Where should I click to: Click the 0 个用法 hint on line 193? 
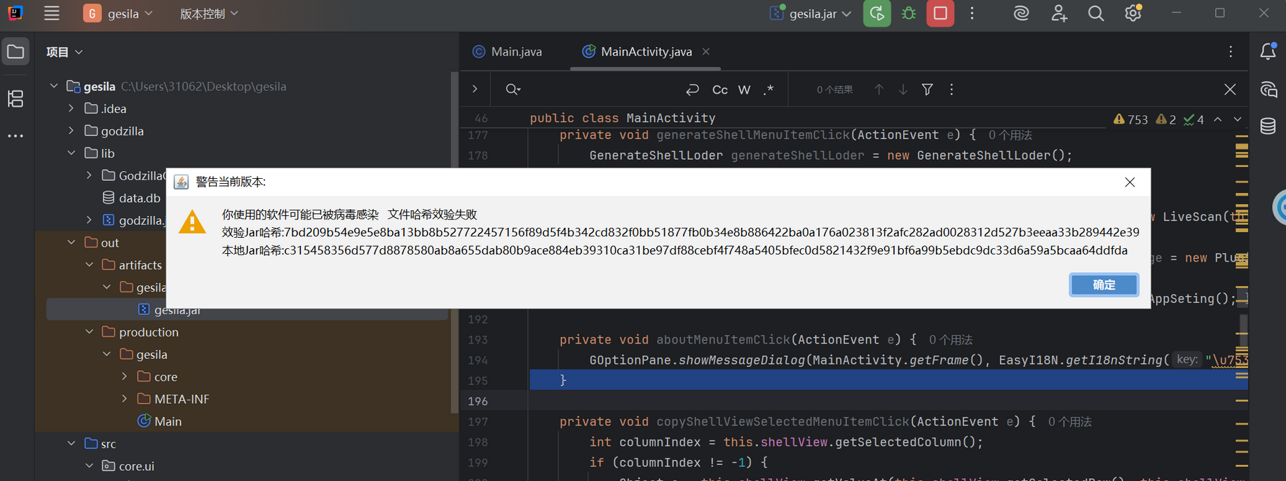tap(950, 339)
